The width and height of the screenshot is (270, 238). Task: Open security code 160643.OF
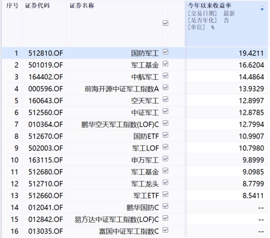point(45,101)
